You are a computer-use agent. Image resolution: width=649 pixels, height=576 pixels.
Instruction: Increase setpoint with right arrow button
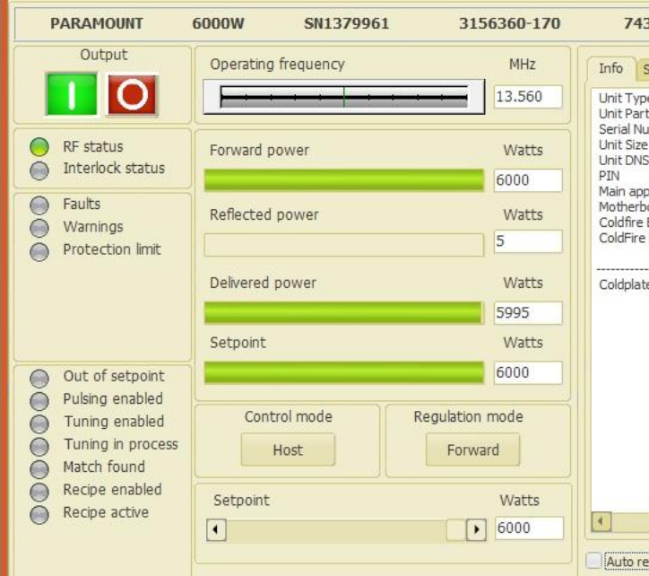pos(476,529)
